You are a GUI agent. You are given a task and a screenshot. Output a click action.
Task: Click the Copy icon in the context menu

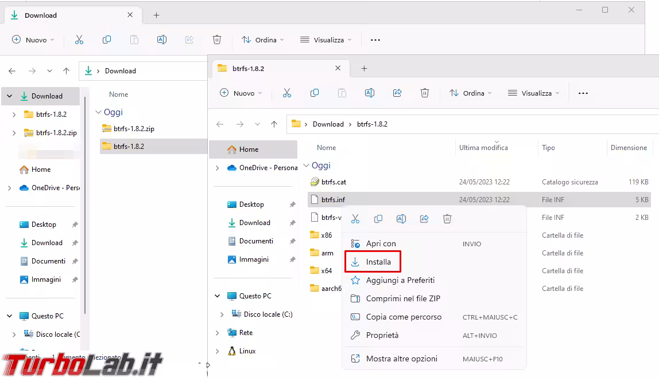(x=378, y=219)
